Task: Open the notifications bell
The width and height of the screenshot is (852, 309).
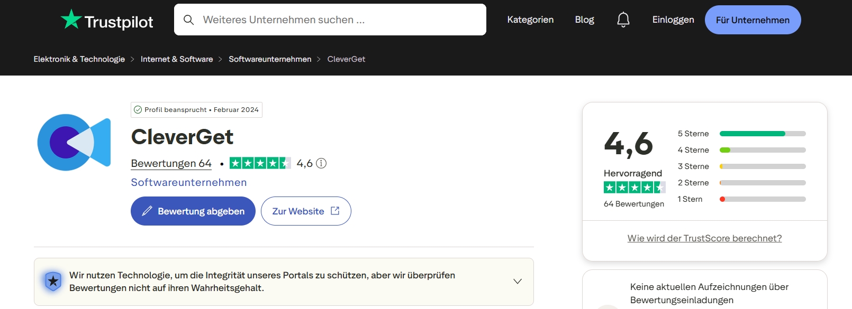Action: (623, 20)
